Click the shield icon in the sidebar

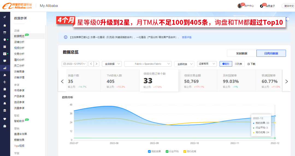[x=5, y=40]
